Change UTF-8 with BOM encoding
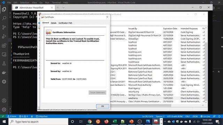Viewport: 223px width, 125px height. point(175,116)
